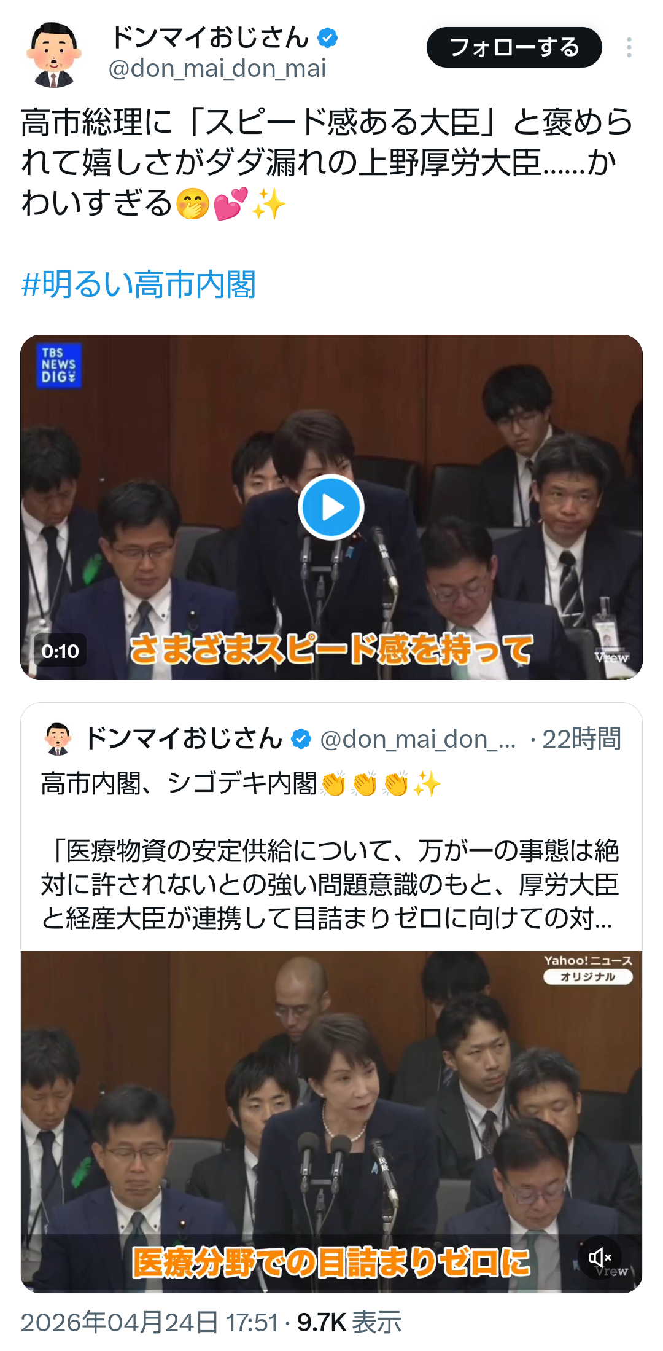Screen dimensions: 663x1351
Task: Open quoted tweet's truncated @don_mai_don_ handle
Action: [x=418, y=739]
